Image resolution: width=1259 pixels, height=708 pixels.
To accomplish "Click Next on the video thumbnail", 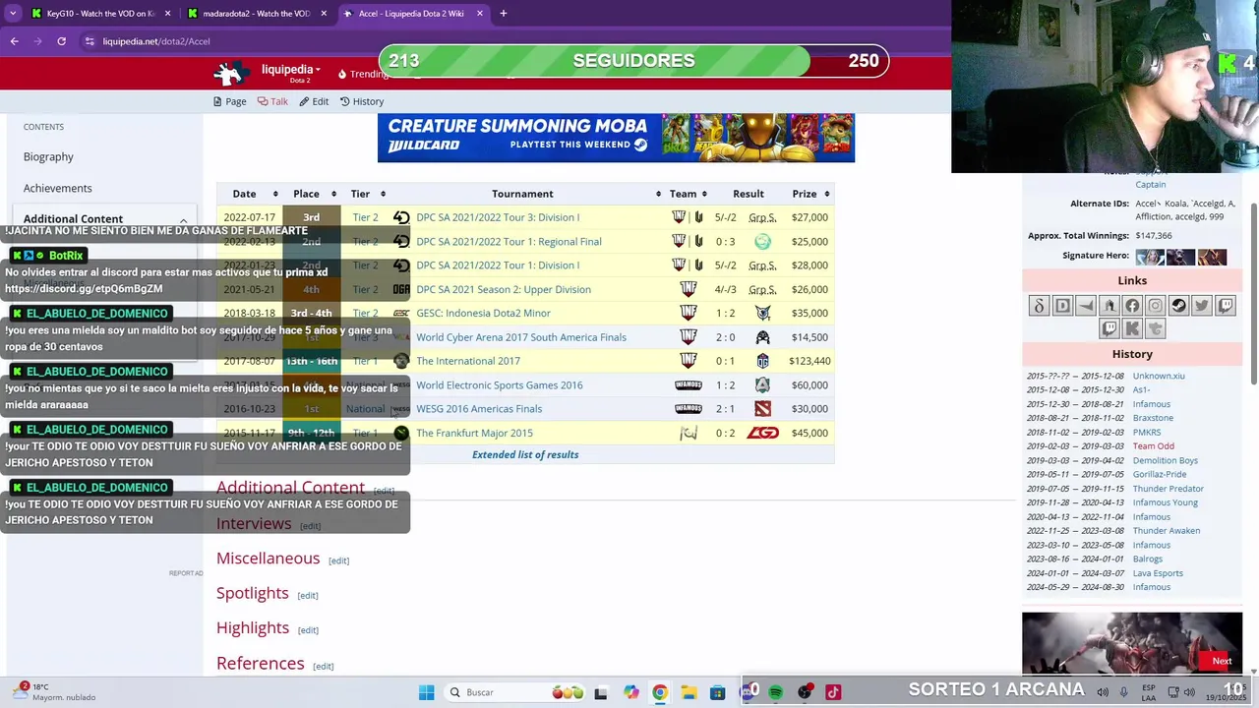I will (x=1222, y=661).
